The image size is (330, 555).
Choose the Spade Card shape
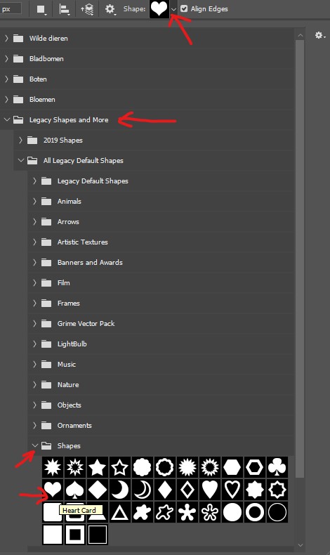pos(75,490)
